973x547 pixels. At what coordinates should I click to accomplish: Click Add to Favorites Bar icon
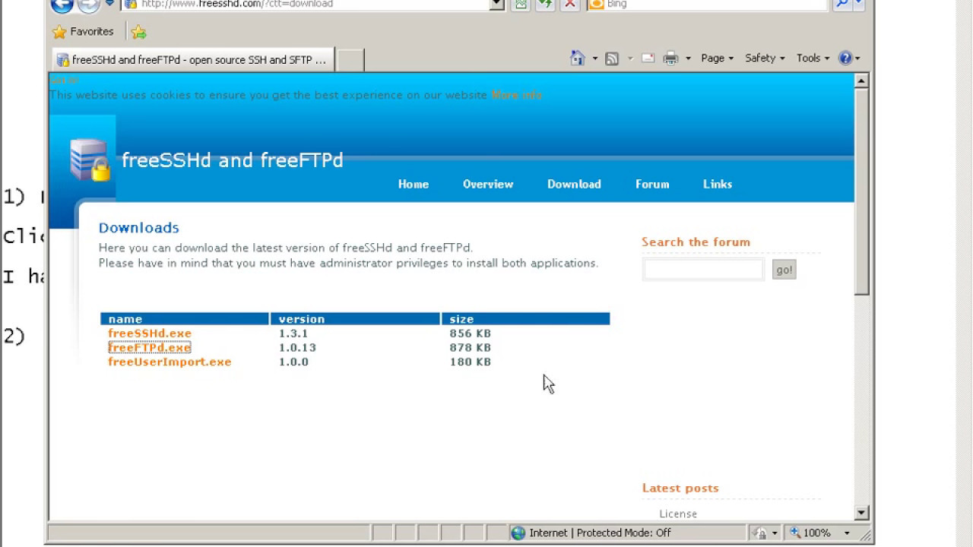(138, 32)
